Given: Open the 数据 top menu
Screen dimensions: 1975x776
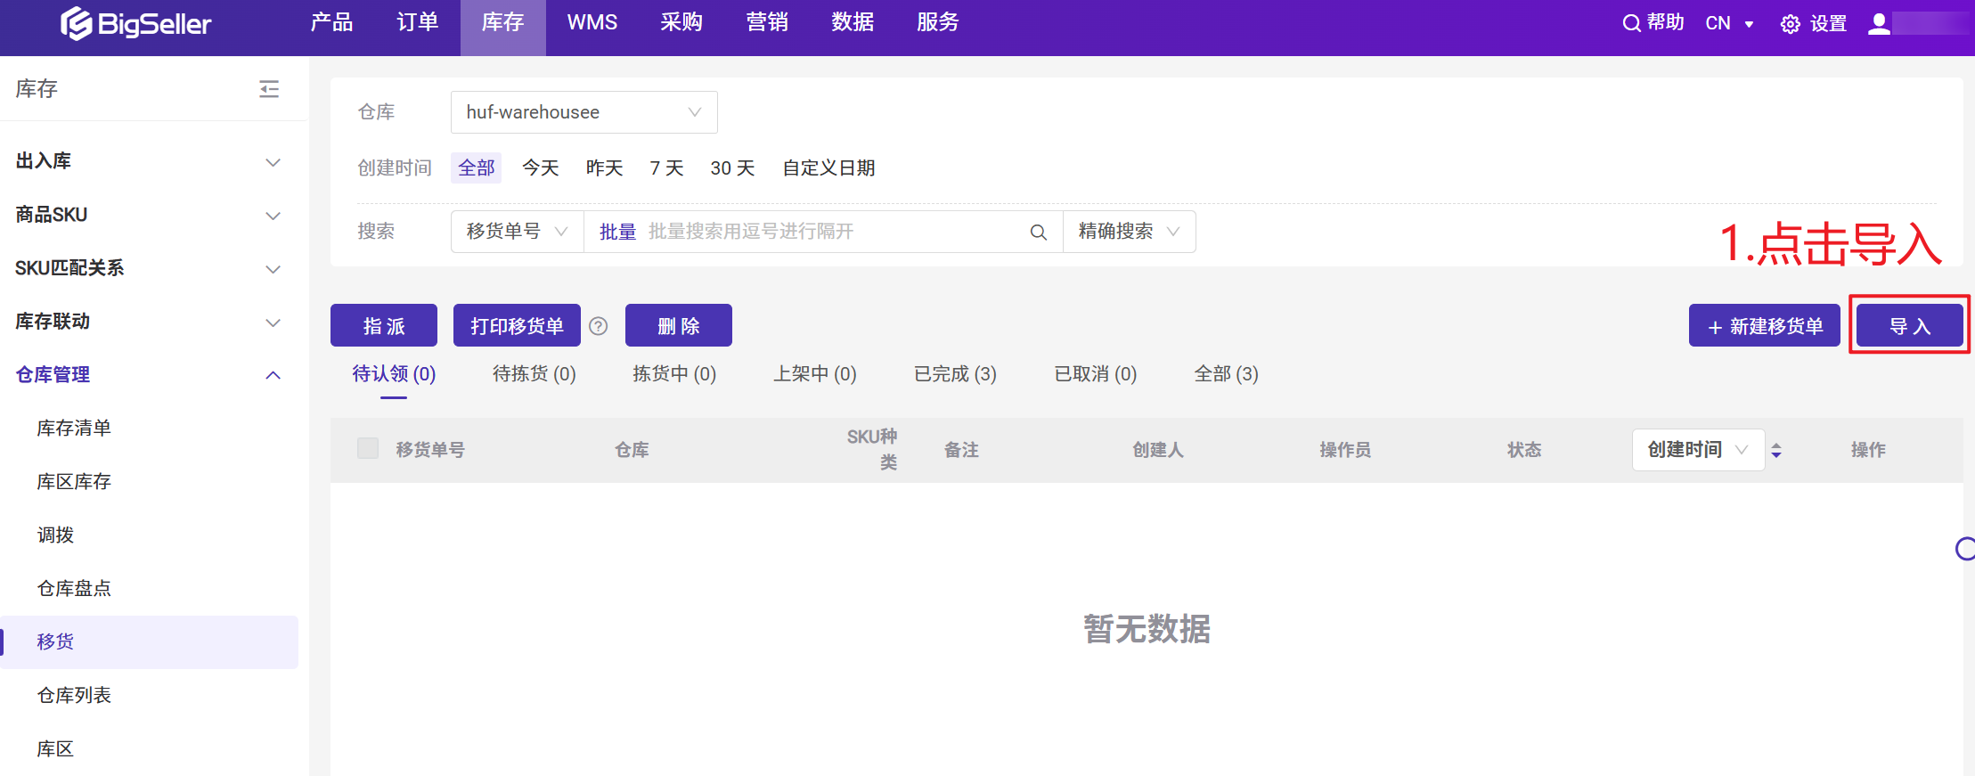Looking at the screenshot, I should [853, 22].
